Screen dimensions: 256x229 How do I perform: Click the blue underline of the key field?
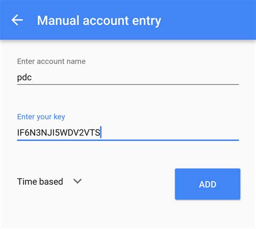tap(128, 140)
